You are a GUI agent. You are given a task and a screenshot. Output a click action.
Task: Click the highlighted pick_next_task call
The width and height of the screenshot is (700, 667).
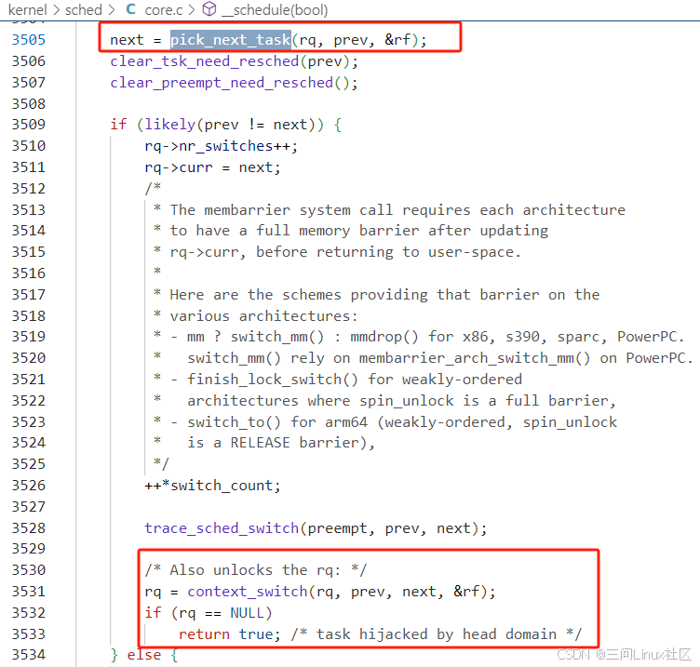point(231,40)
